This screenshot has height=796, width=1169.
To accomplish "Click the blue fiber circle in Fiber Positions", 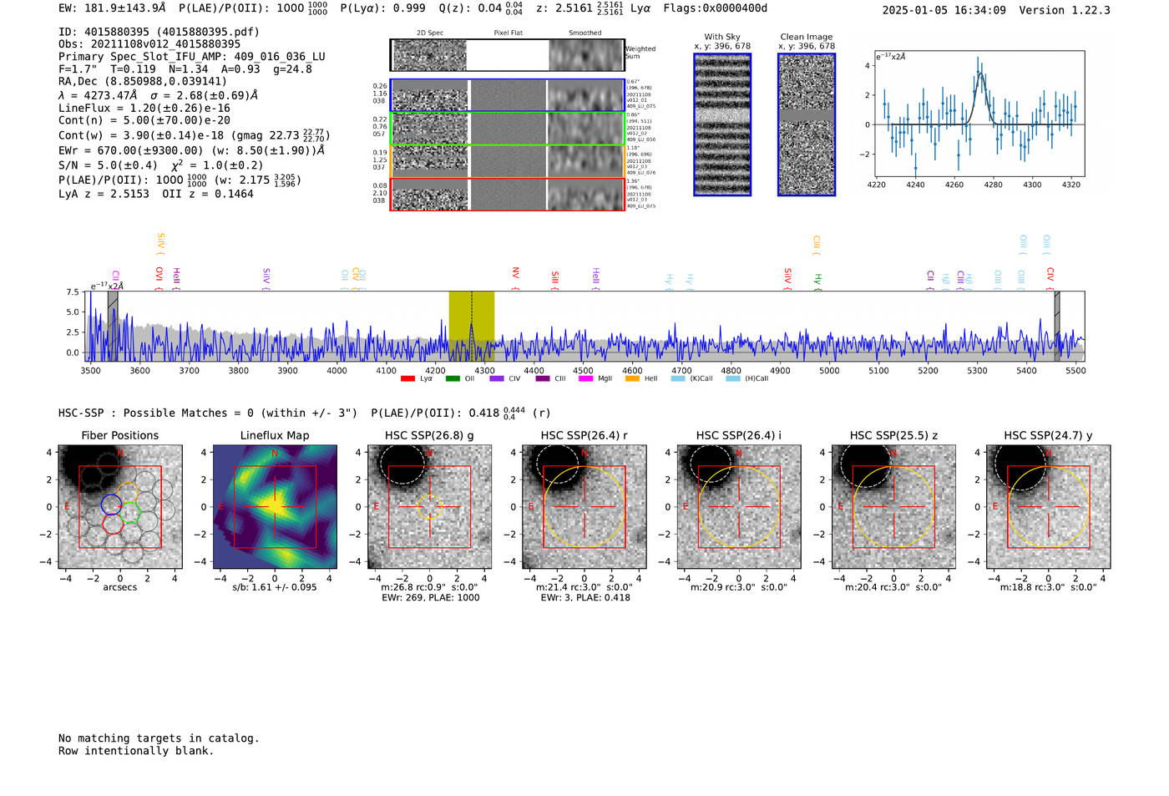I will click(111, 504).
